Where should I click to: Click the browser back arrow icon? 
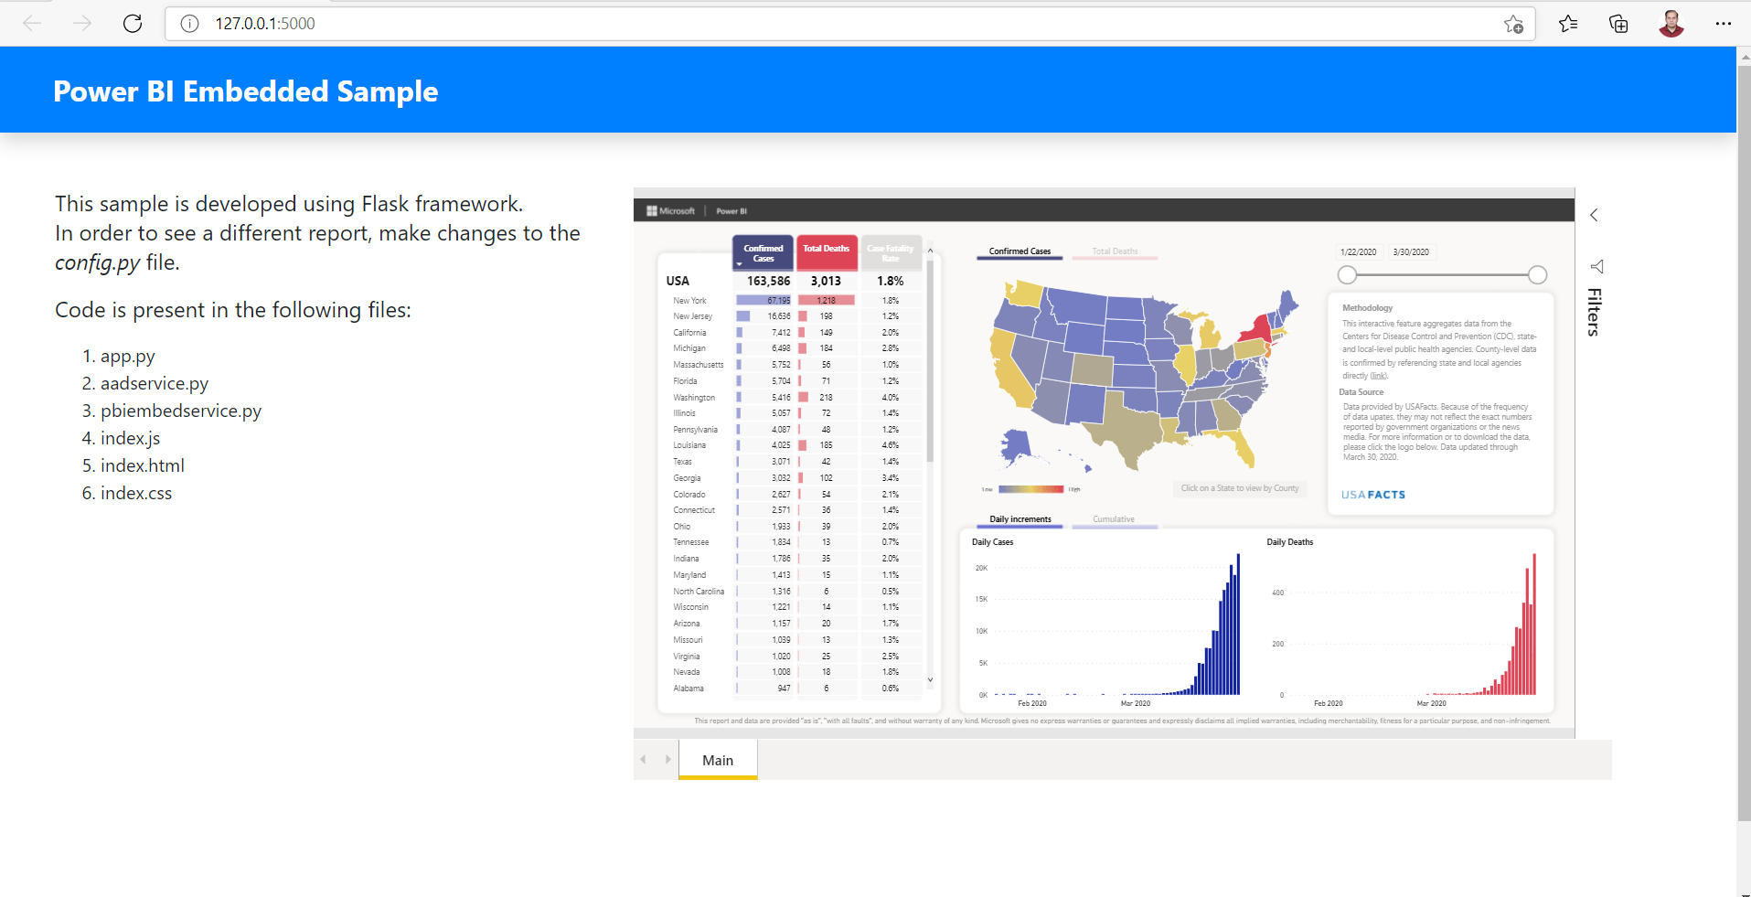coord(31,23)
